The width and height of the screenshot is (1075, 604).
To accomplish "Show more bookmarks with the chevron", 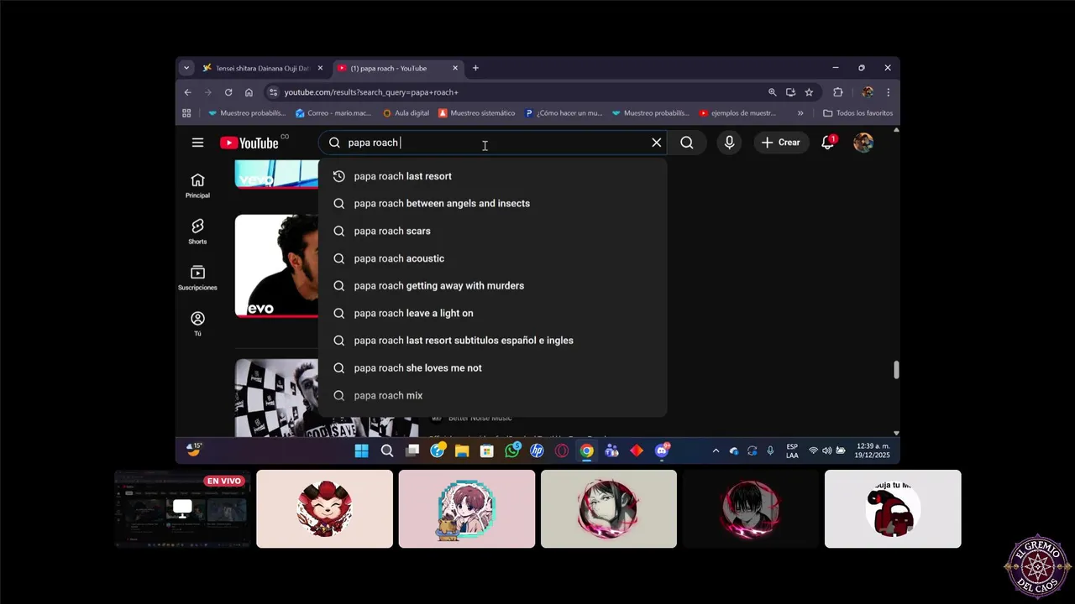I will point(800,113).
